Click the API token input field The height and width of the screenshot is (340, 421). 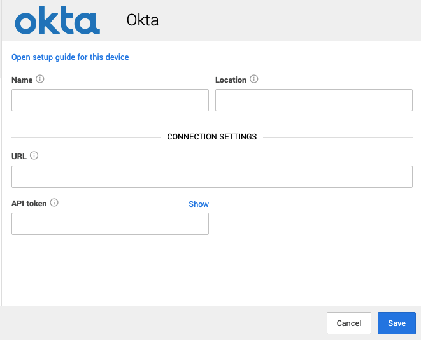(x=110, y=224)
